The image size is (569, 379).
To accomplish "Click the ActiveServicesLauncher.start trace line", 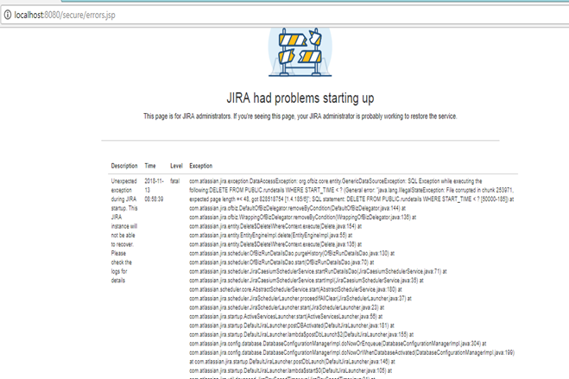I will [x=286, y=317].
